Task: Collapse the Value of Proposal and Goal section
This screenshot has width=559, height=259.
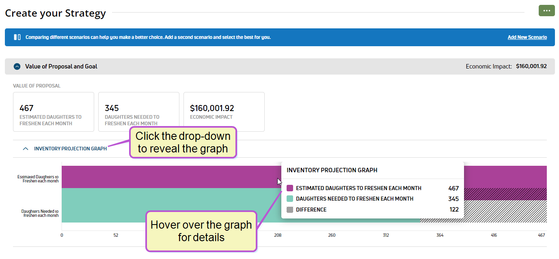Action: pos(17,66)
